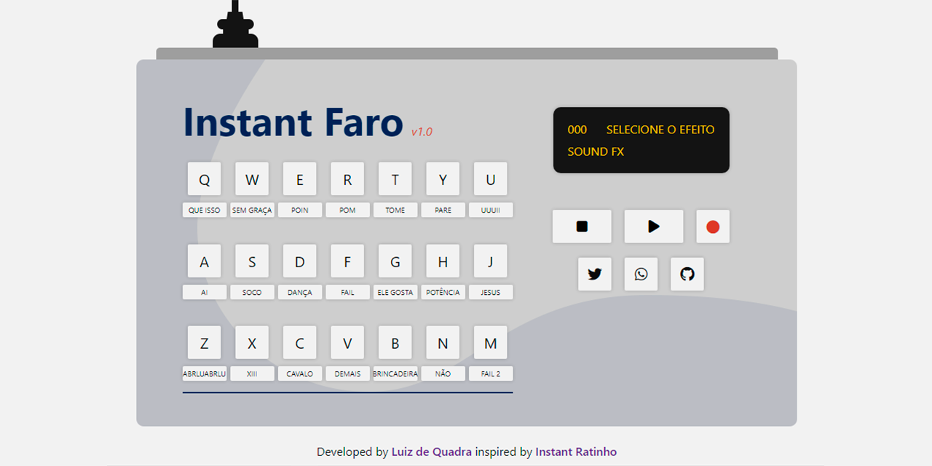
Task: Play the BRINCADEIRA effect on key B
Action: click(395, 342)
